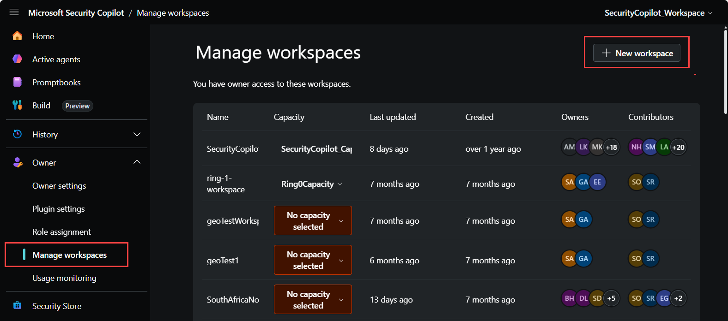Open geoTest1 'No capacity selected' dropdown
The width and height of the screenshot is (728, 321).
[313, 260]
